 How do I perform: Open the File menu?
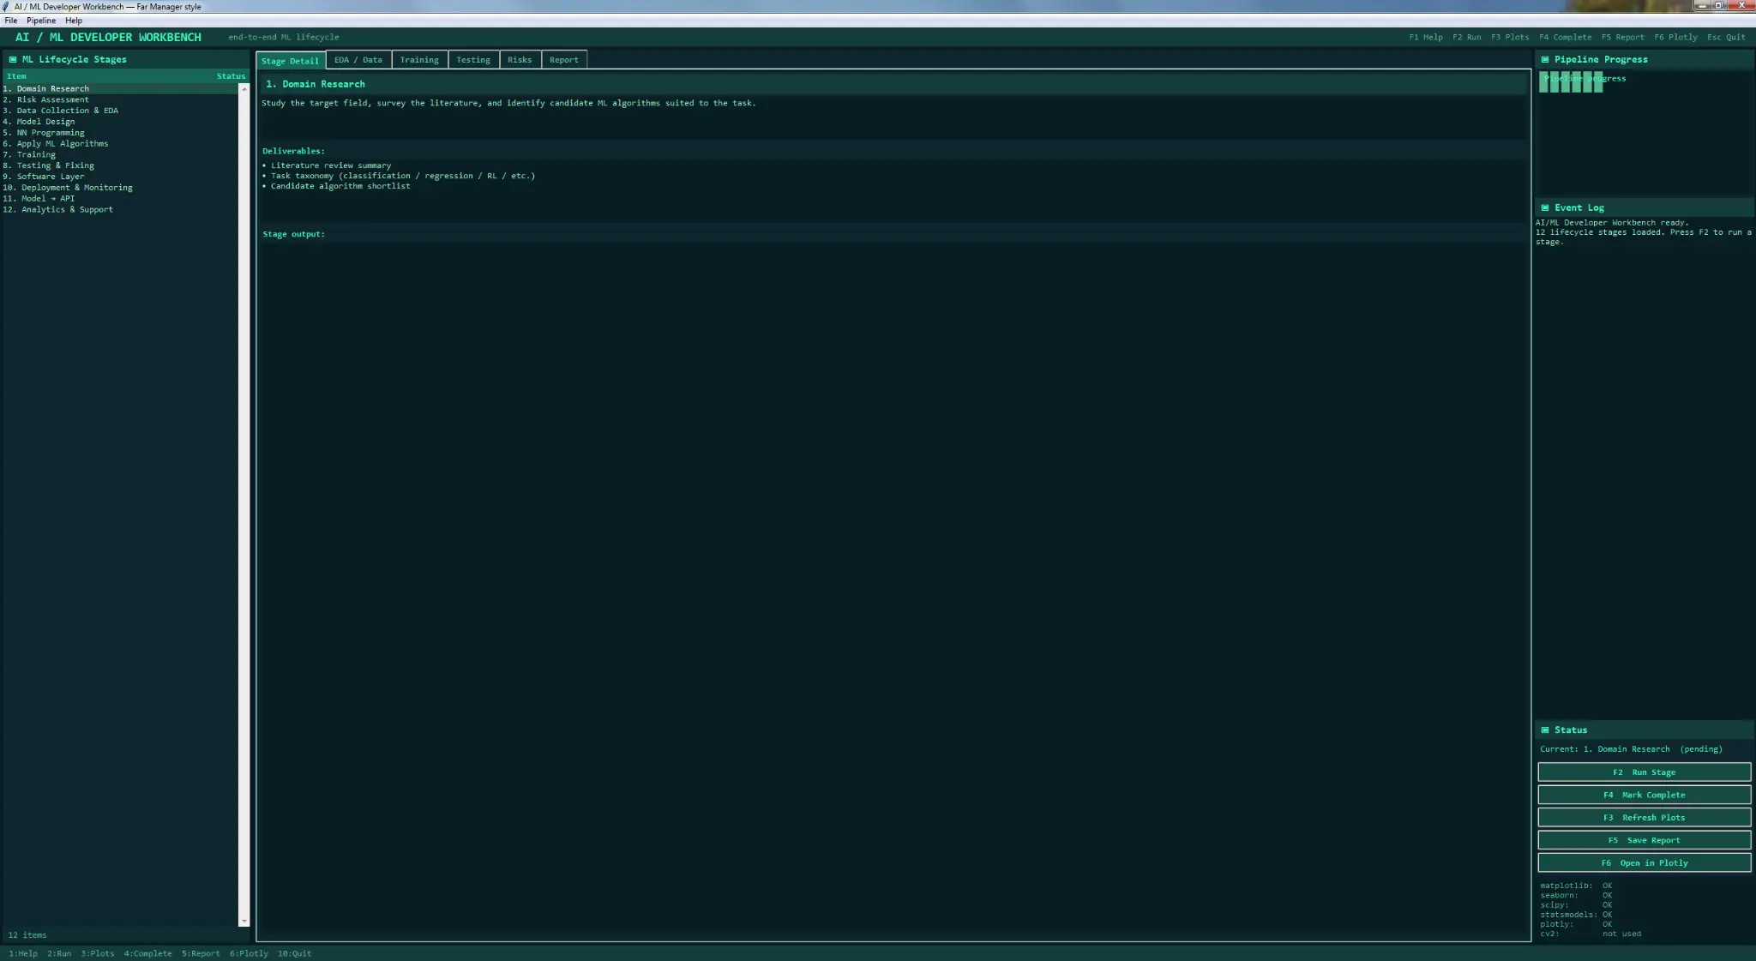click(x=11, y=21)
